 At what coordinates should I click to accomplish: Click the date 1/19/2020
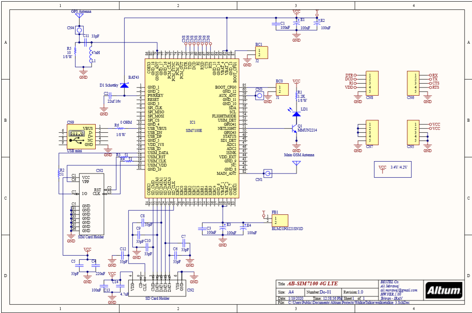pos(295,299)
